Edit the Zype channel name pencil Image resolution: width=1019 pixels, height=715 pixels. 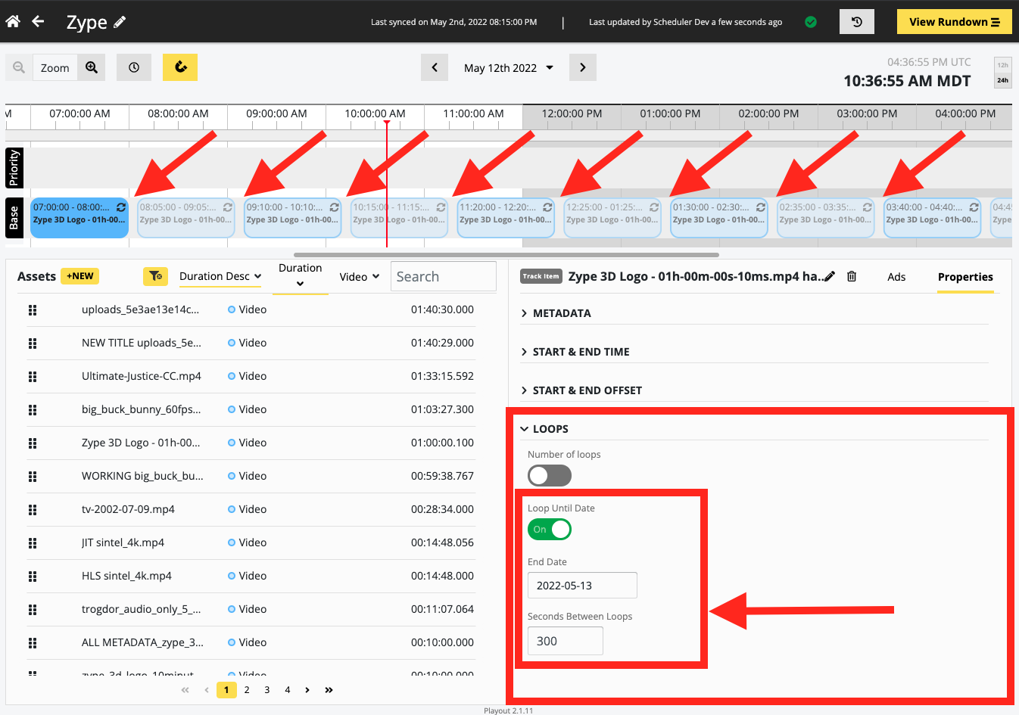[x=120, y=23]
